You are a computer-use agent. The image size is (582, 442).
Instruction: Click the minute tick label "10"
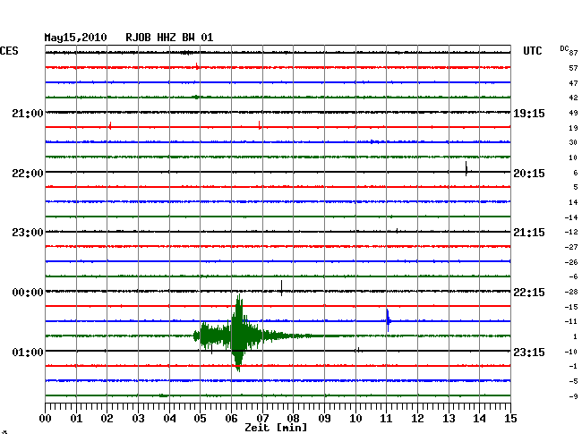click(x=355, y=419)
